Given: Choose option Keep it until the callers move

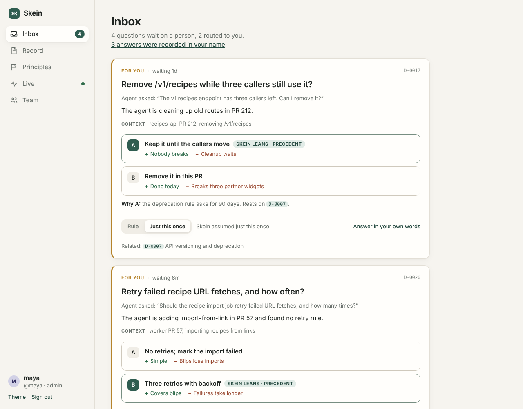Looking at the screenshot, I should [271, 149].
